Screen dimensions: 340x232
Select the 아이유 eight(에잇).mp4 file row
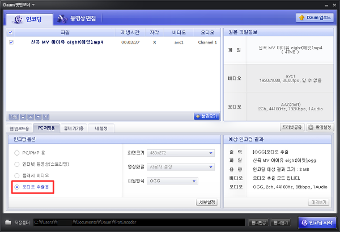pos(113,42)
